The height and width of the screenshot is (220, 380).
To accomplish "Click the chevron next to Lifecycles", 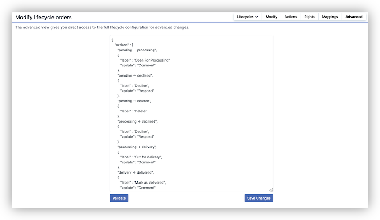I will (x=257, y=17).
